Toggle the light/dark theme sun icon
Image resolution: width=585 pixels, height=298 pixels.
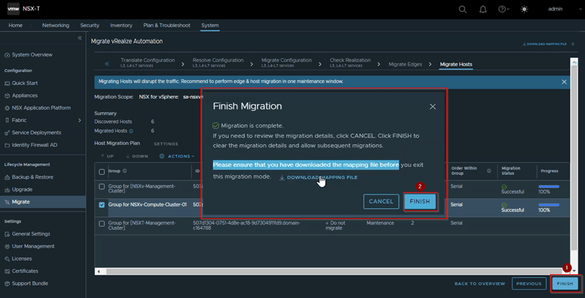[x=524, y=9]
